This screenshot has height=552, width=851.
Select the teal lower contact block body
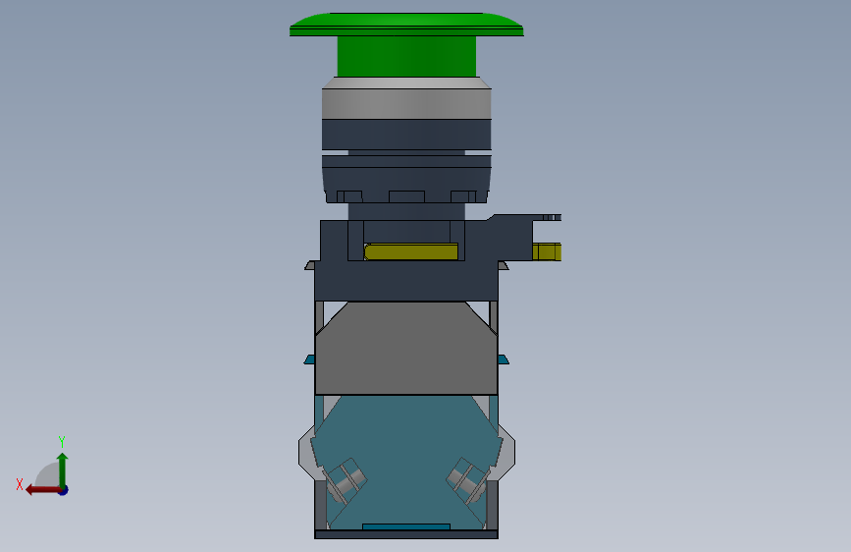pyautogui.click(x=406, y=462)
